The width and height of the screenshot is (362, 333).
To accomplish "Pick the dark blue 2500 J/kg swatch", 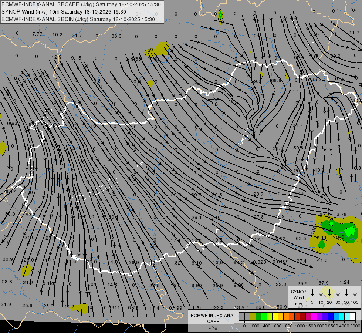I will tap(331, 316).
